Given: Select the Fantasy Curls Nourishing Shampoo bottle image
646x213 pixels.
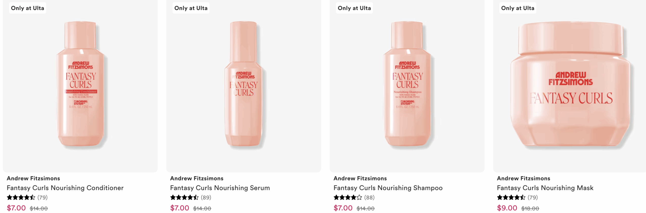Looking at the screenshot, I should coord(407,85).
